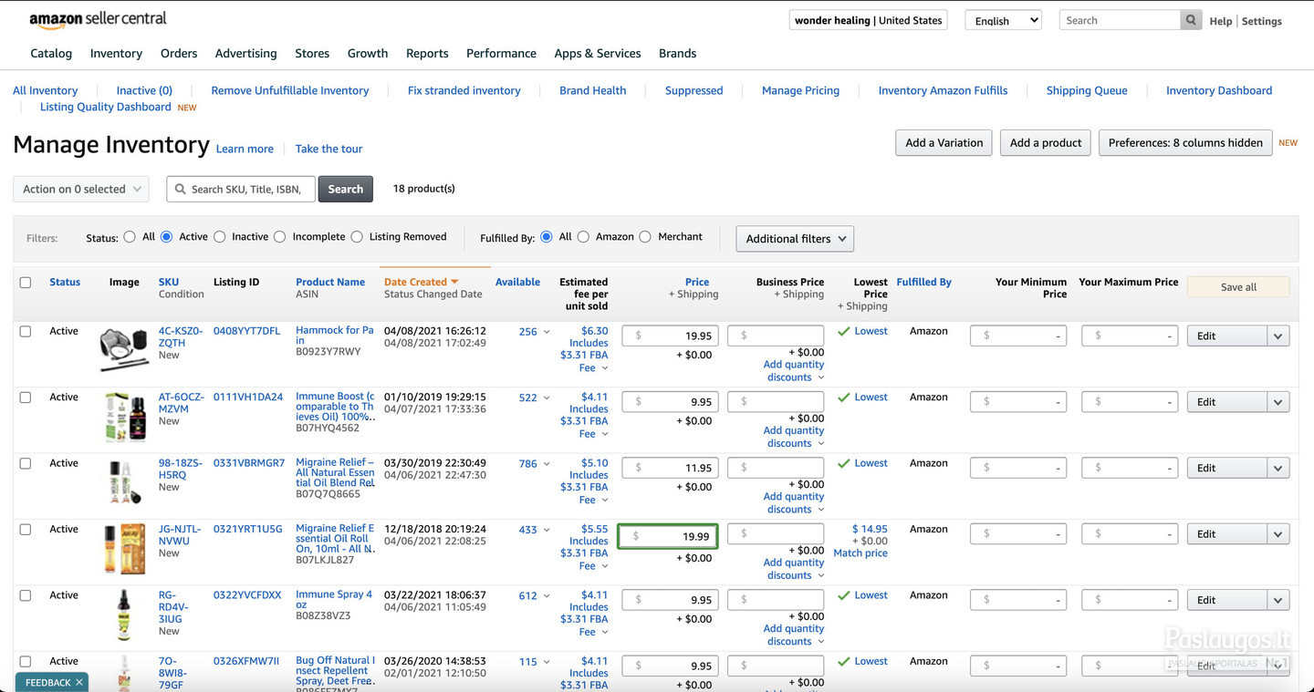Open the Apps & Services menu
1314x692 pixels.
[x=598, y=53]
